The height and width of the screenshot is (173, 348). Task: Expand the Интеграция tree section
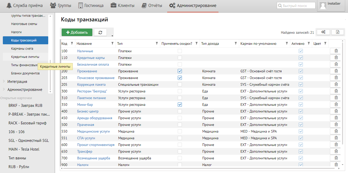(x=4, y=82)
